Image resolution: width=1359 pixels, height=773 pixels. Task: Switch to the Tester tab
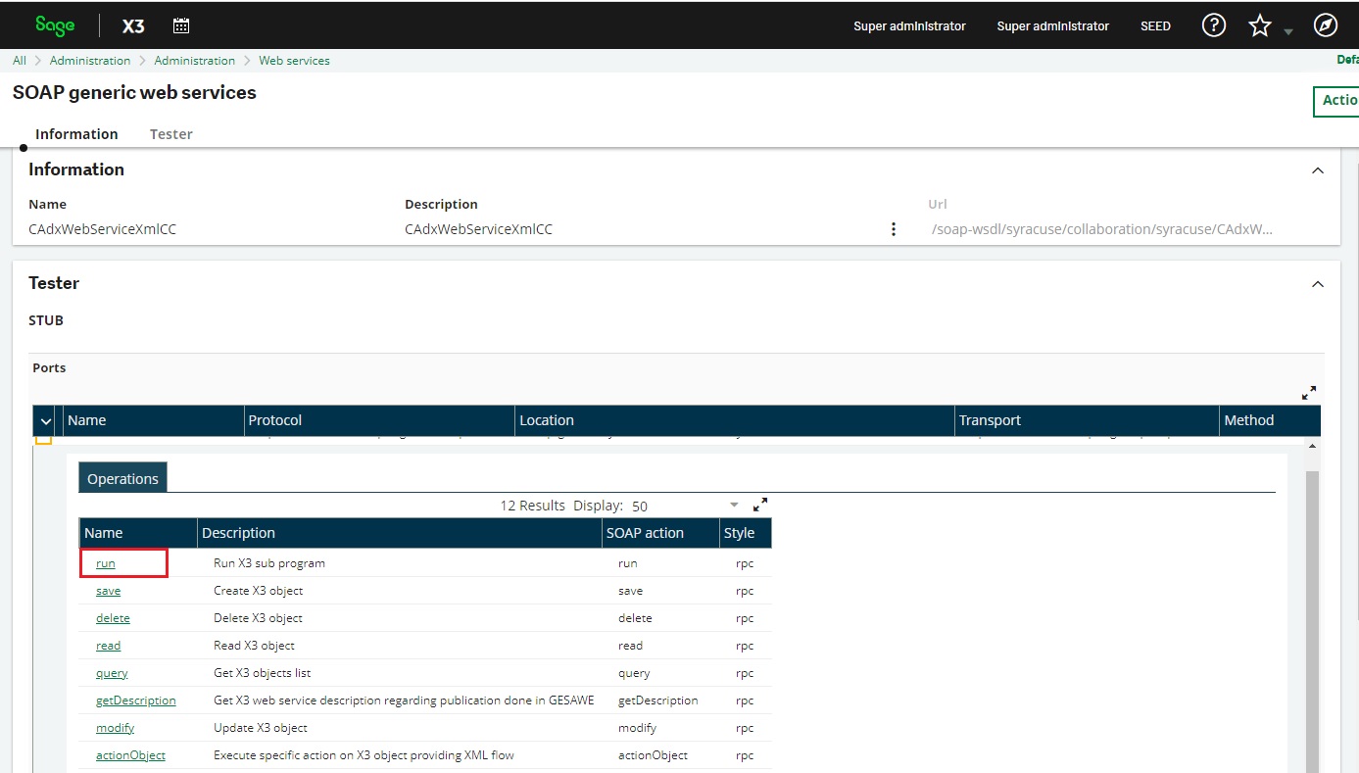click(170, 134)
